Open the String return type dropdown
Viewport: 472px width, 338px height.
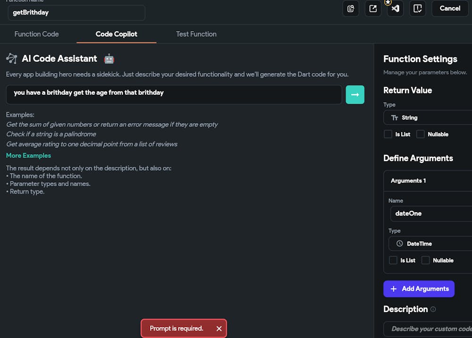pyautogui.click(x=428, y=117)
